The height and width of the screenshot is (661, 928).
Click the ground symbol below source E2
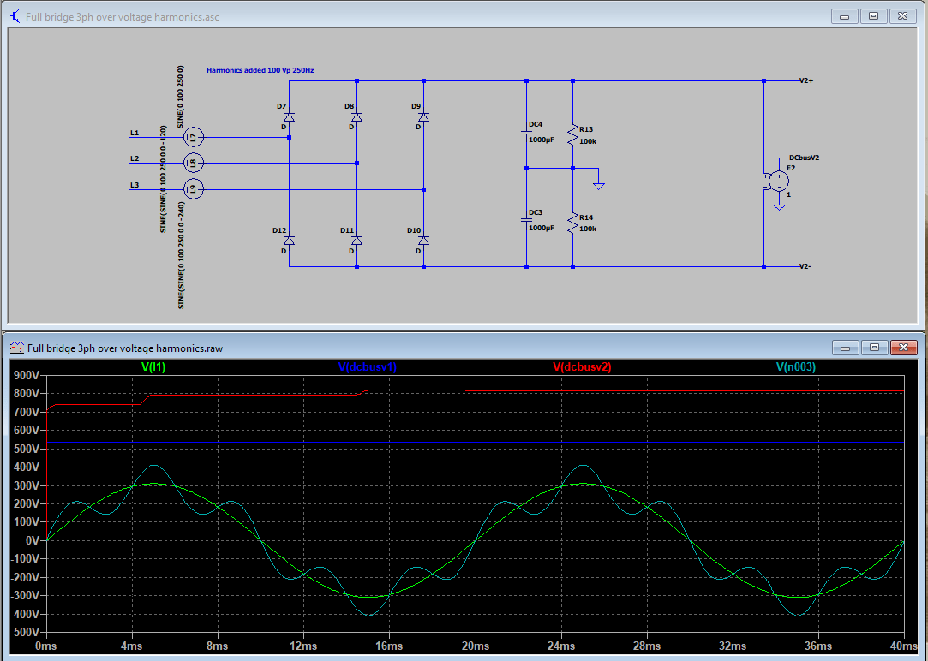pyautogui.click(x=780, y=206)
